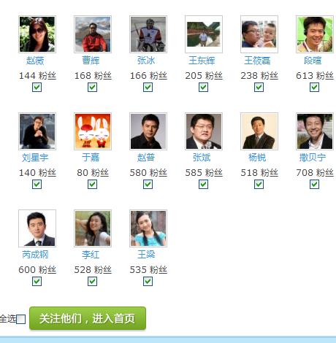Open the 曹辉 name link
Screen dimensions: 336x343
[x=91, y=61]
